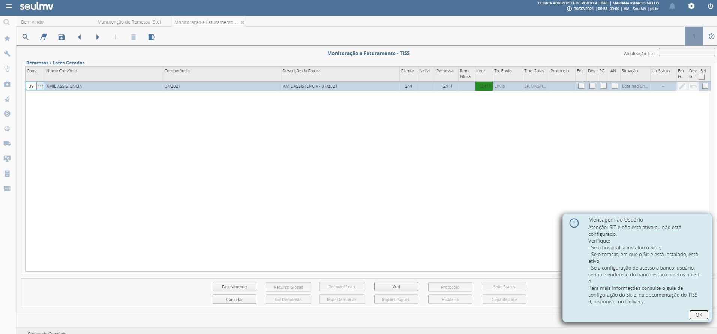Open the sidebar search icon
Screen dimensions: 717x334
(x=7, y=22)
